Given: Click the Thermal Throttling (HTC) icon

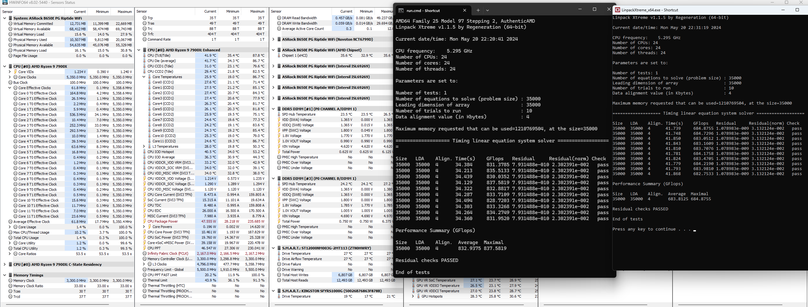Looking at the screenshot, I should tap(145, 286).
